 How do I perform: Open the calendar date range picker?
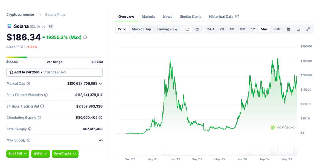click(288, 29)
